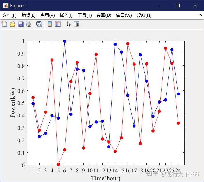The image size is (204, 182).
Task: Click the blue data point at hour 13
Action: coord(109,147)
